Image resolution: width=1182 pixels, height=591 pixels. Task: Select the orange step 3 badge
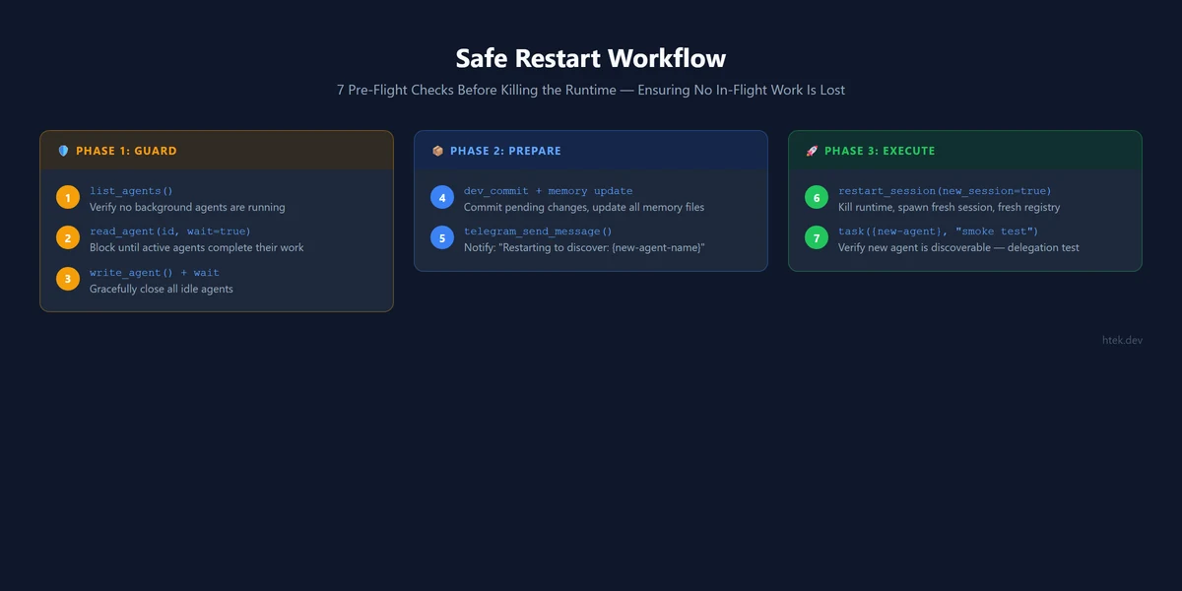coord(68,280)
